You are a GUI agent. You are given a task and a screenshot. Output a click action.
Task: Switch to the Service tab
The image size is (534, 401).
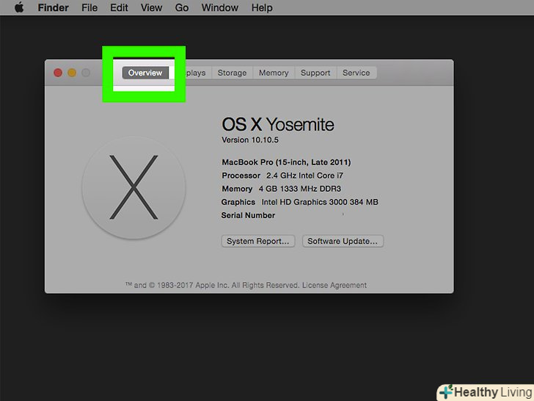coord(356,73)
